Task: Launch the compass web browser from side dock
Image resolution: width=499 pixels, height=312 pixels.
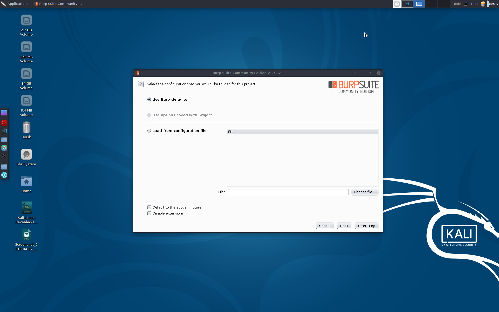Action: pyautogui.click(x=4, y=148)
